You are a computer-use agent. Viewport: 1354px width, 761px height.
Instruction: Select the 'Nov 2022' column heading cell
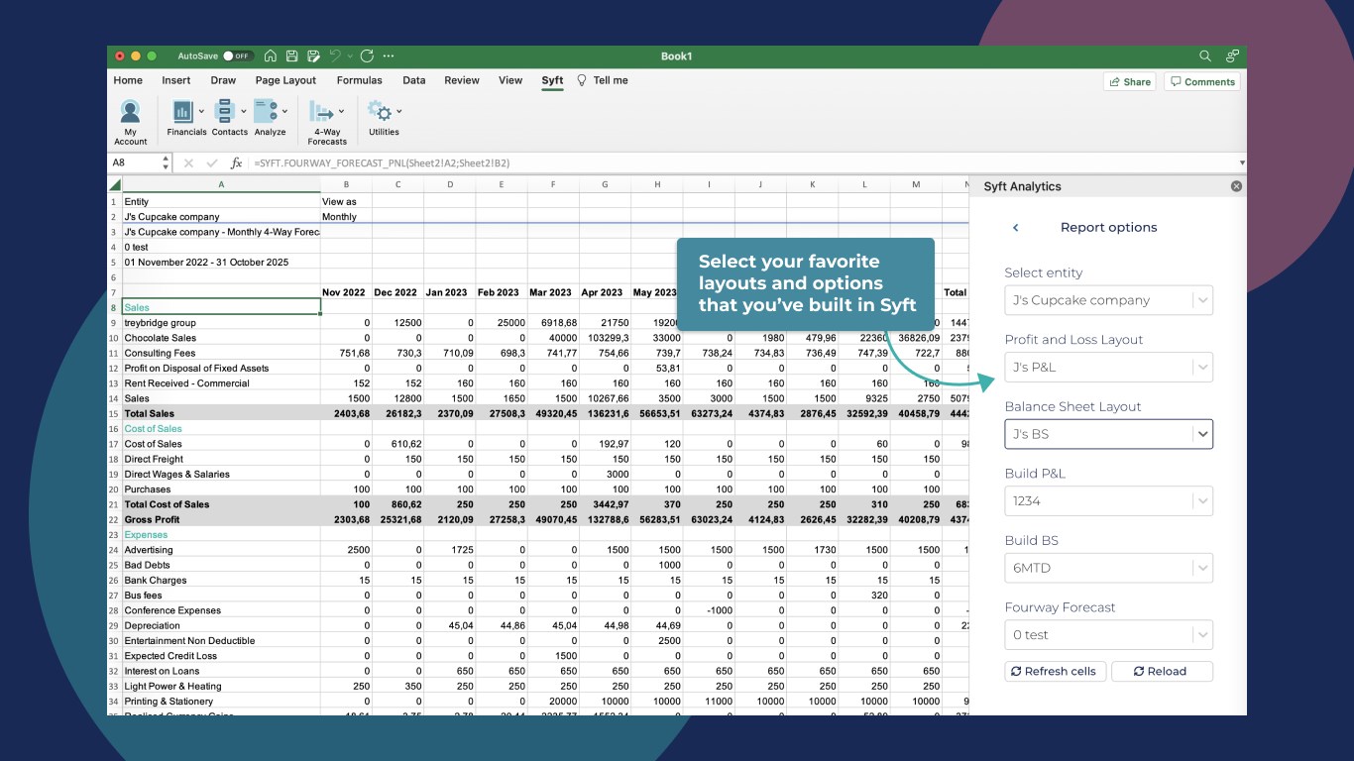346,292
